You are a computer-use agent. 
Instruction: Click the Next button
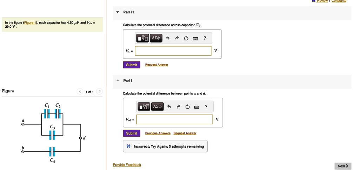342,166
